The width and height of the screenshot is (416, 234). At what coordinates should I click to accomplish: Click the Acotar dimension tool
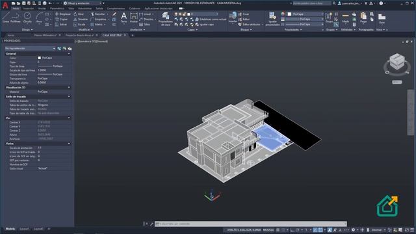134,18
